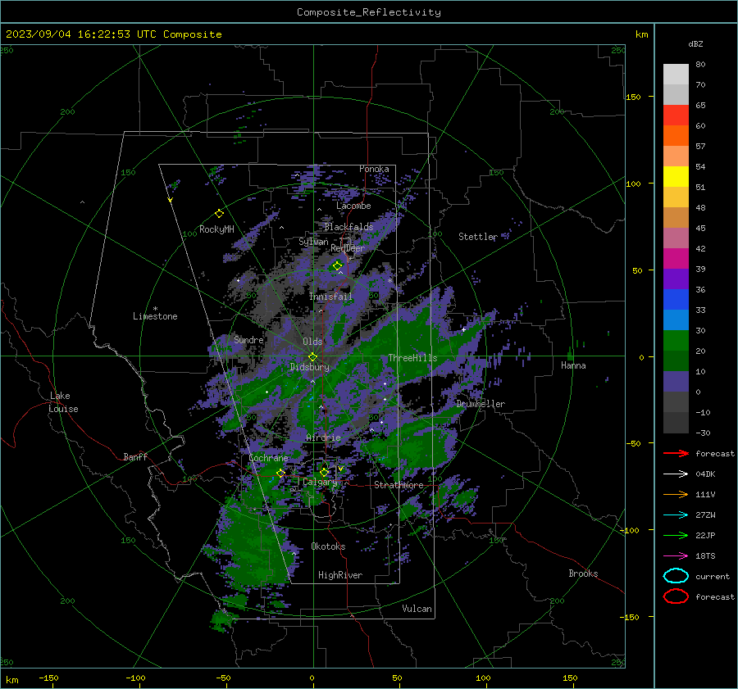
Task: Click the Brooks town label
Action: point(583,573)
